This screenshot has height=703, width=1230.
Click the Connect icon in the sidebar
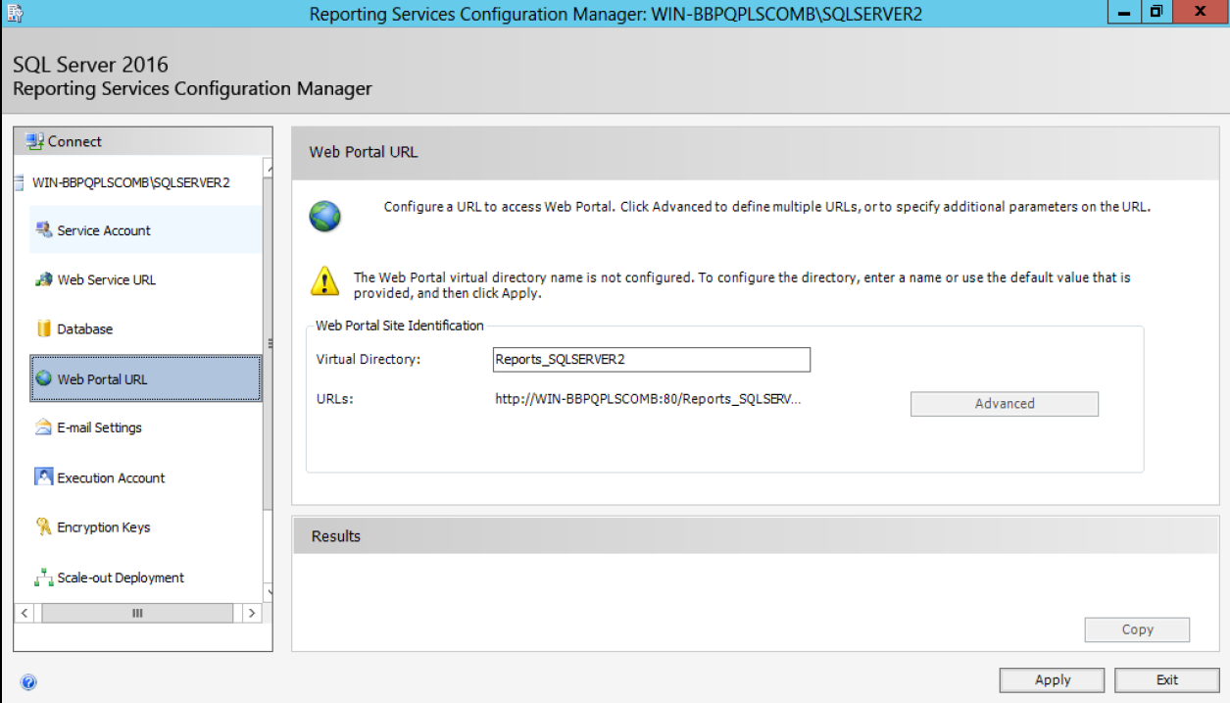(x=35, y=141)
